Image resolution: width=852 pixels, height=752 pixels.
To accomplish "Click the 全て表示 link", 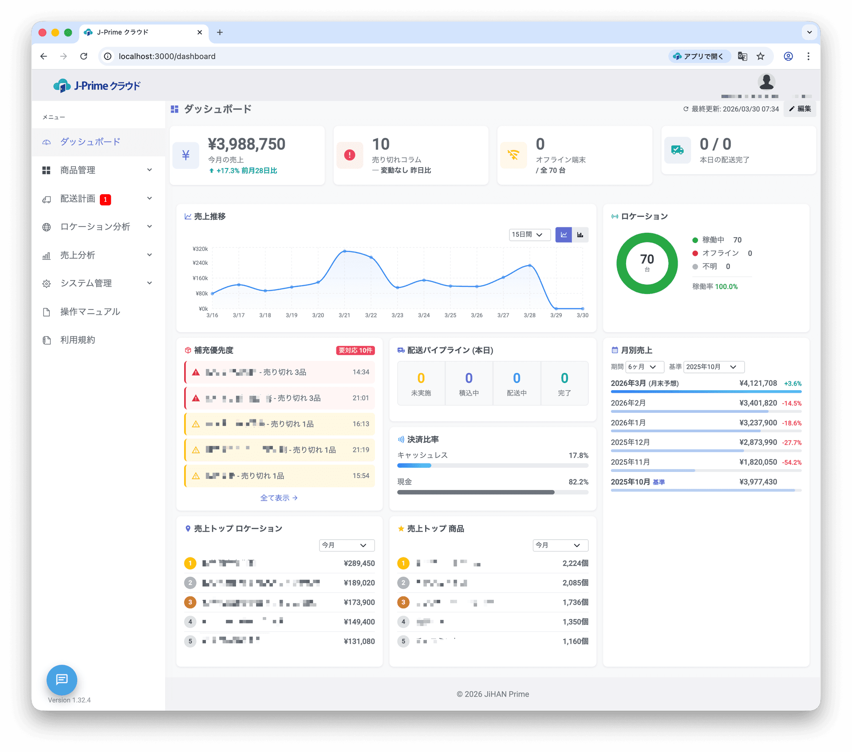I will click(279, 498).
